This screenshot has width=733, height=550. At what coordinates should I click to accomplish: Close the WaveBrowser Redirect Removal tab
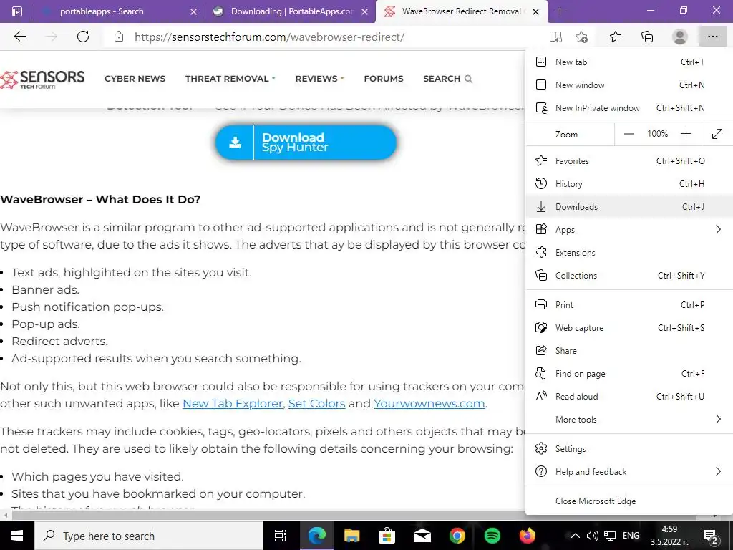pyautogui.click(x=536, y=11)
